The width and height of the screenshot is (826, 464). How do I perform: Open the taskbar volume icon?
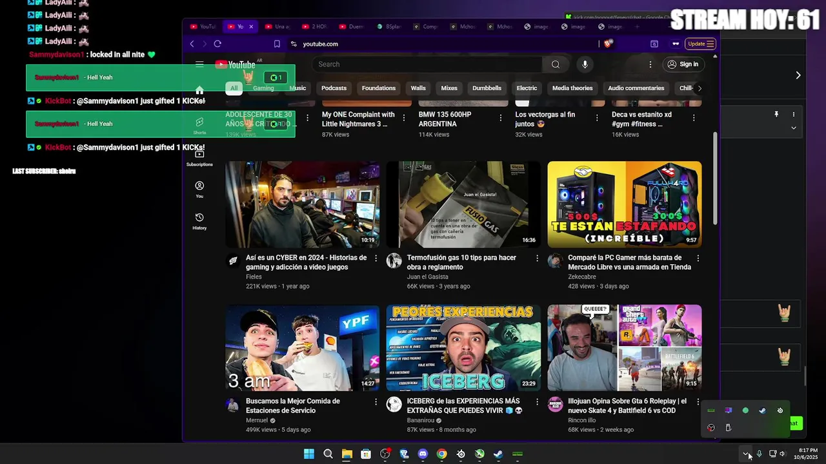tap(782, 454)
